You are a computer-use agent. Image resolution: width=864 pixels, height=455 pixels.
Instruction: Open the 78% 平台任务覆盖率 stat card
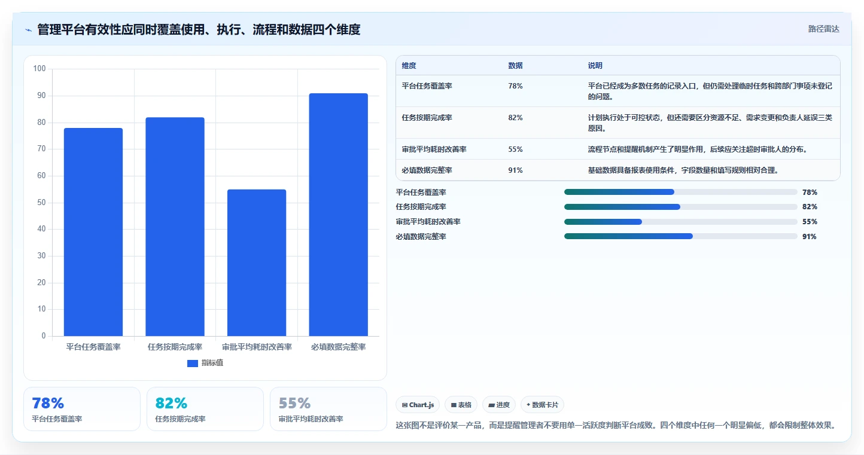[x=82, y=409]
